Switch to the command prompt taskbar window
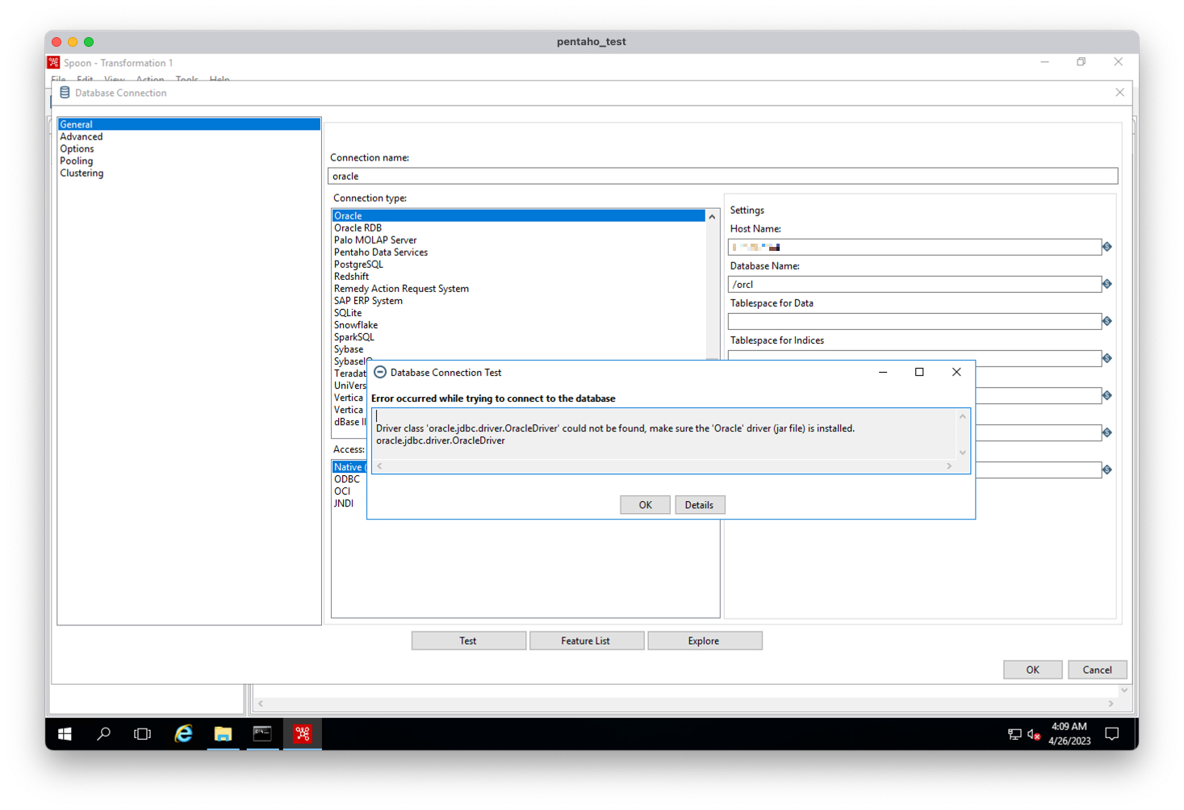 [x=262, y=733]
